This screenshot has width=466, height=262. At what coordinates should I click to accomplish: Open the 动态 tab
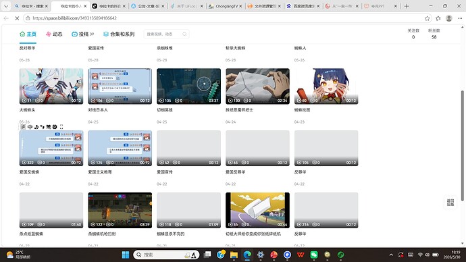point(54,34)
